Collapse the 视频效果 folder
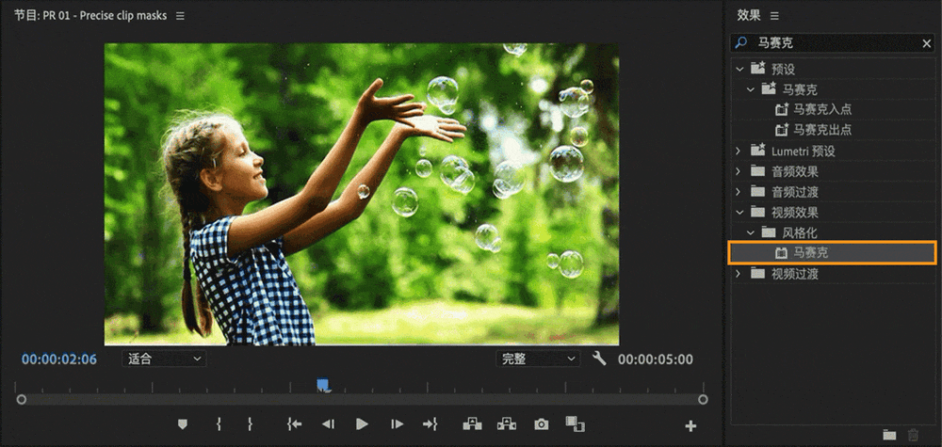942x447 pixels. coord(739,213)
